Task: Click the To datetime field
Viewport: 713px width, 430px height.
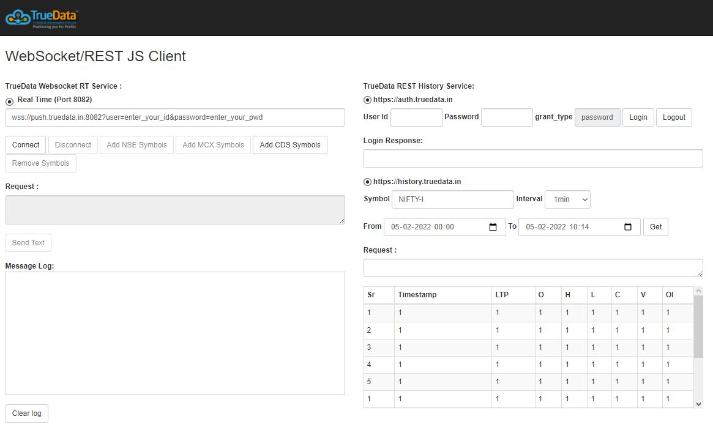Action: point(580,227)
